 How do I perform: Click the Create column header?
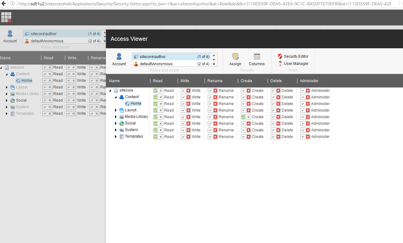coord(246,81)
